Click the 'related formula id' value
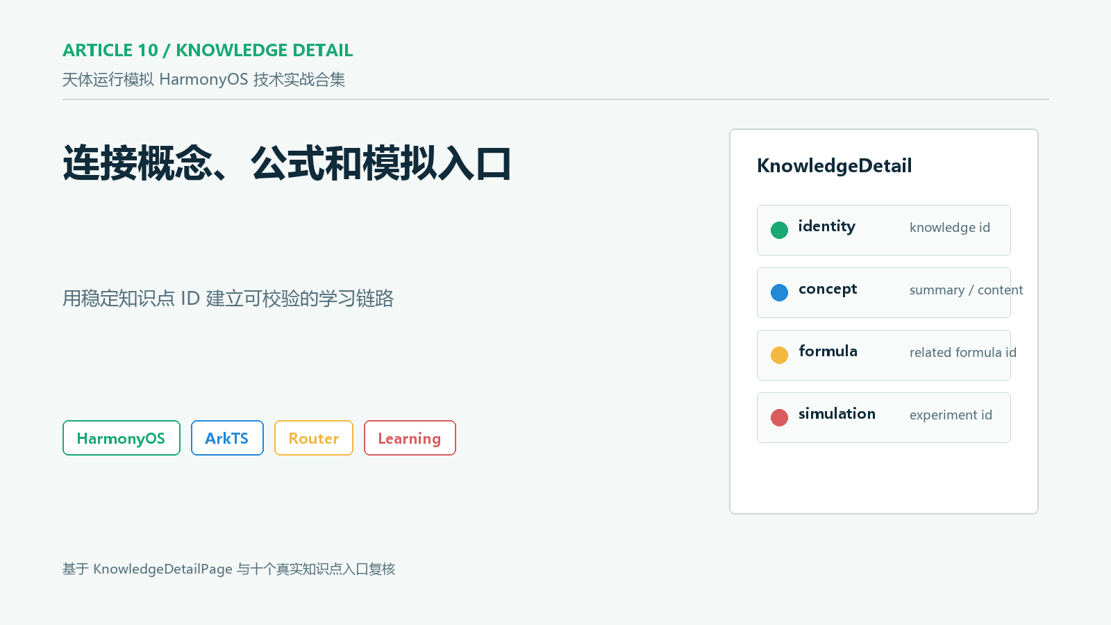 (963, 353)
